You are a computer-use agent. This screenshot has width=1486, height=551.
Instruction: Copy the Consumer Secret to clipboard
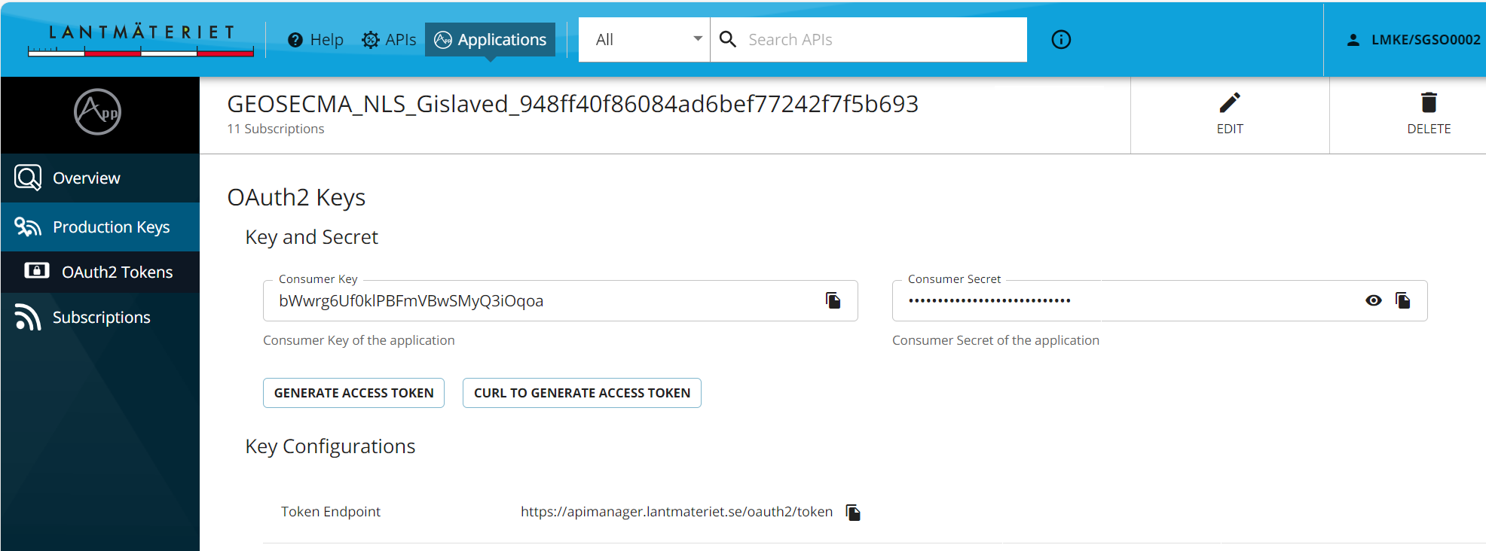1402,301
